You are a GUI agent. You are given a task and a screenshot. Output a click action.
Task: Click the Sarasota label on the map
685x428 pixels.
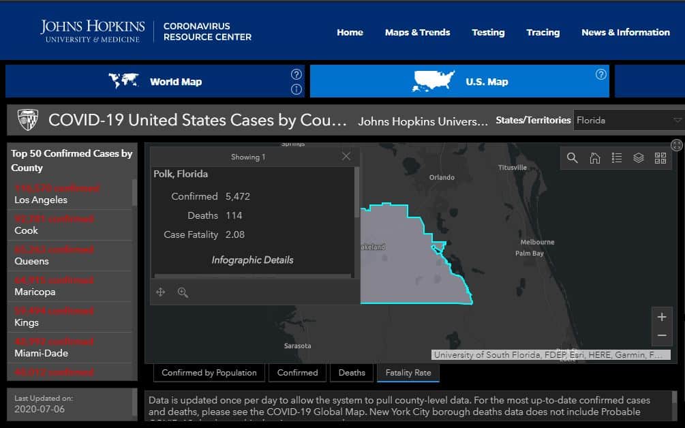[x=297, y=346]
